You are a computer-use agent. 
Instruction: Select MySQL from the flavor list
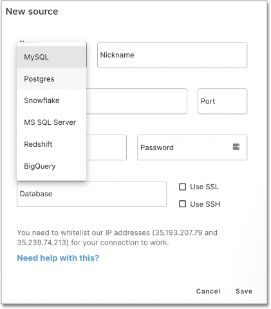(51, 57)
